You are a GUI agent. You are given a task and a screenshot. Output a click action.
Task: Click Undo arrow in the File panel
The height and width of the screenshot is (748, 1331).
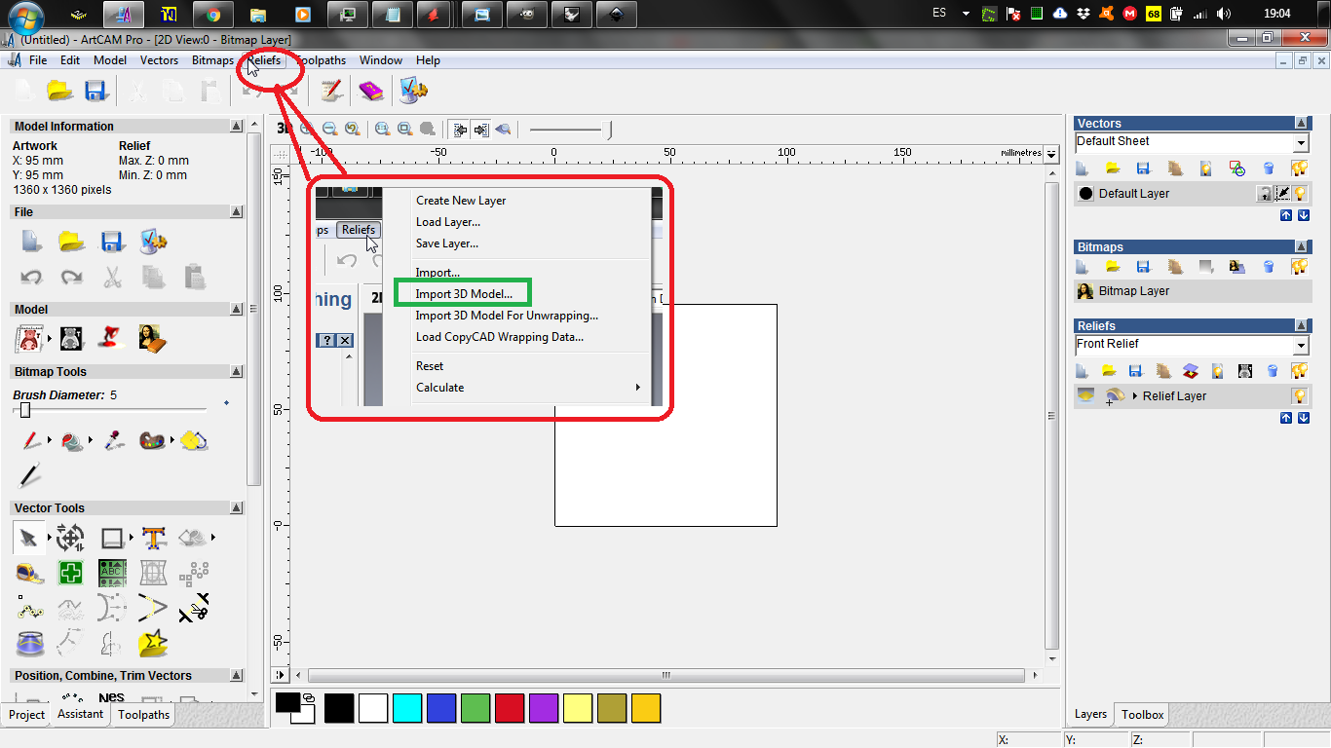tap(31, 277)
